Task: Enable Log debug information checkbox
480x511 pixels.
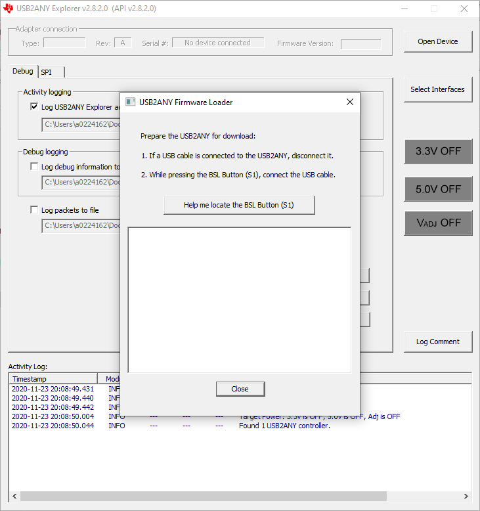Action: [34, 167]
